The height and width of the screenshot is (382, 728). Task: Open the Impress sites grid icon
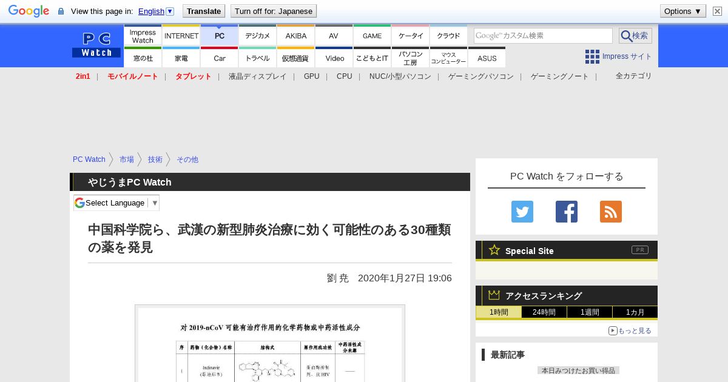[x=592, y=56]
